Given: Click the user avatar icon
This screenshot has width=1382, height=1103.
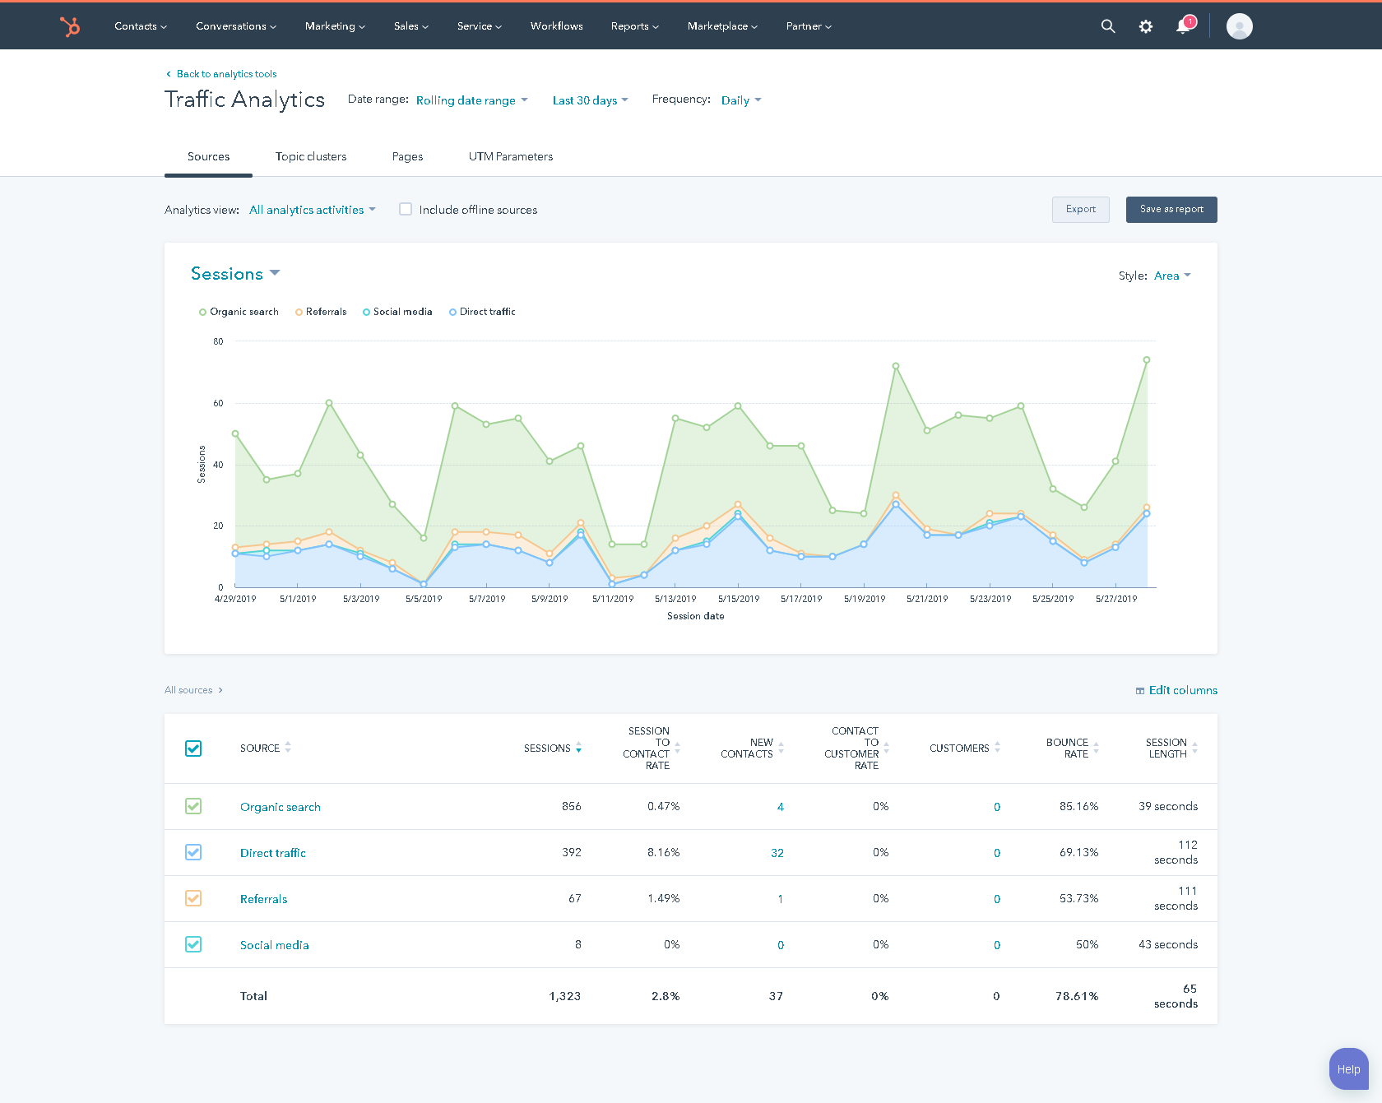Looking at the screenshot, I should coord(1239,25).
